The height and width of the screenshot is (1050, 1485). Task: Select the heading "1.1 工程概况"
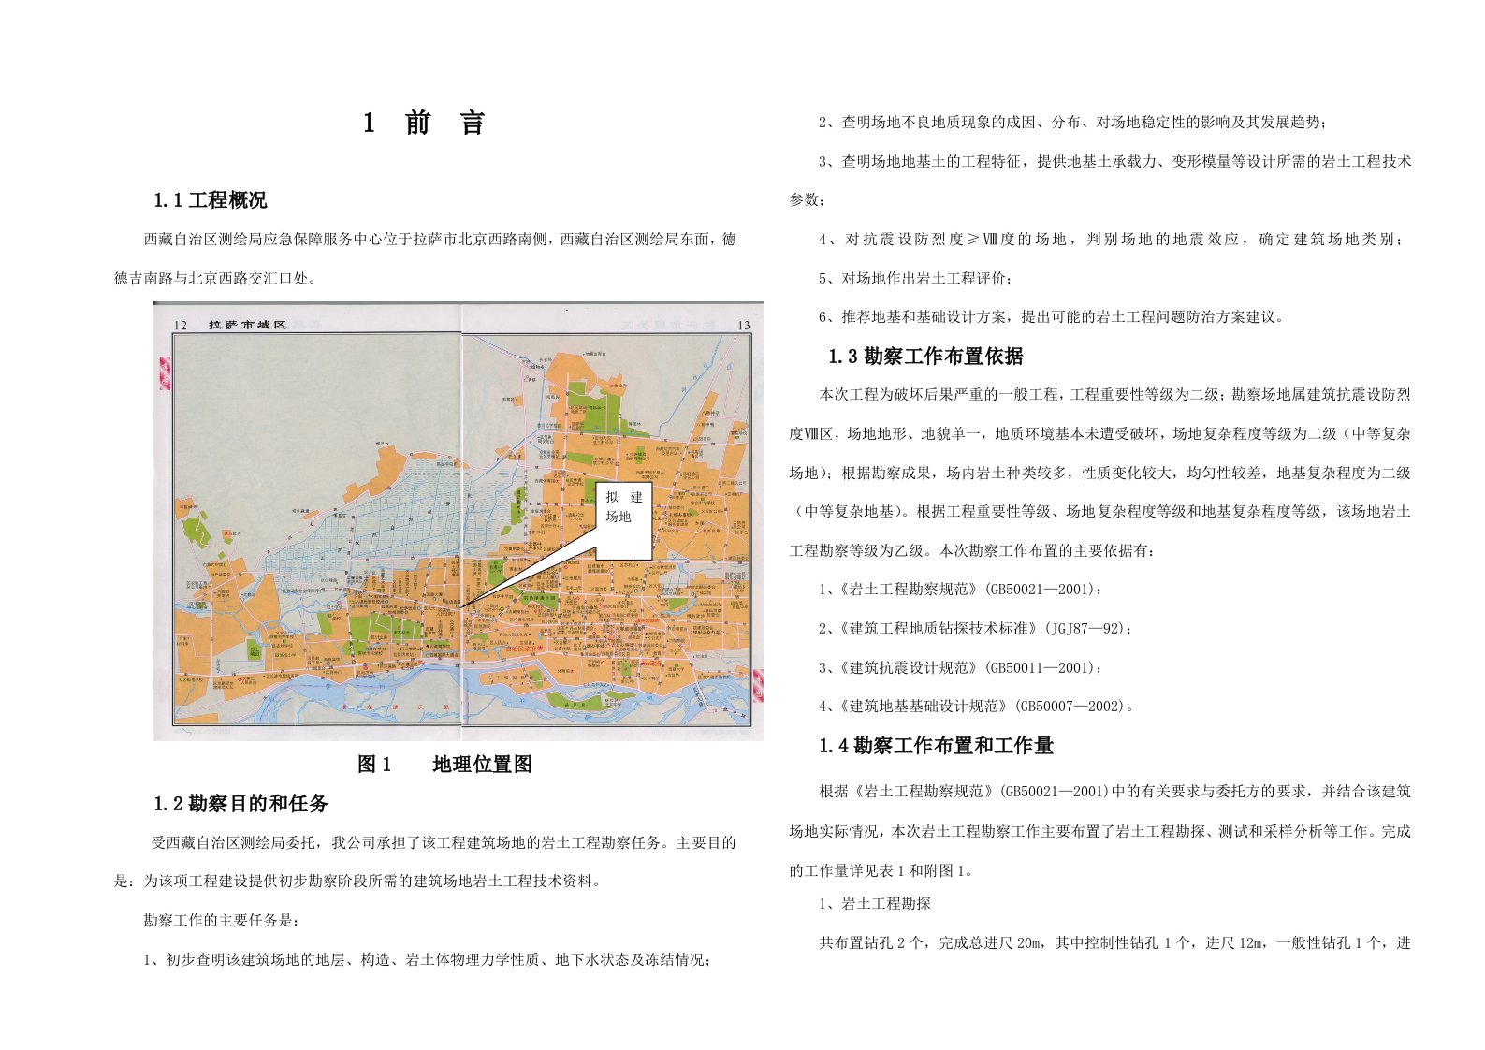[211, 200]
